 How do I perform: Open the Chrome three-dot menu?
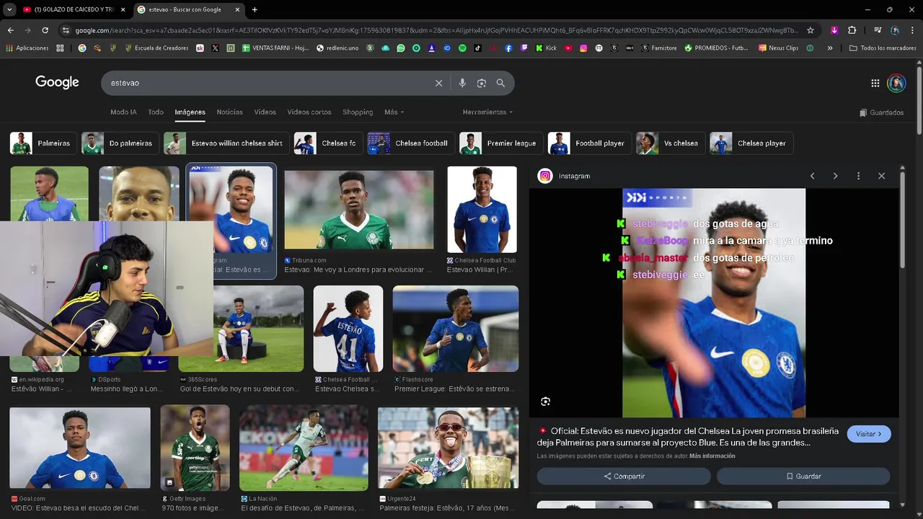pos(911,30)
